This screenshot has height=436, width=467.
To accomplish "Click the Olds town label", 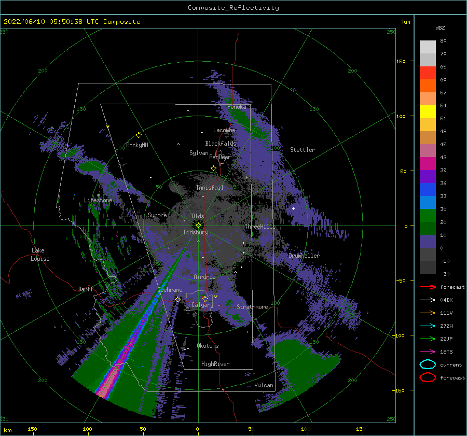I will (x=198, y=216).
